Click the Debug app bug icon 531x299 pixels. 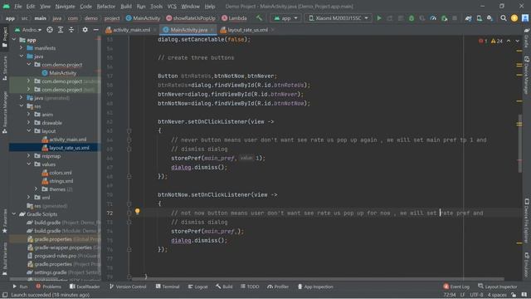coord(412,18)
